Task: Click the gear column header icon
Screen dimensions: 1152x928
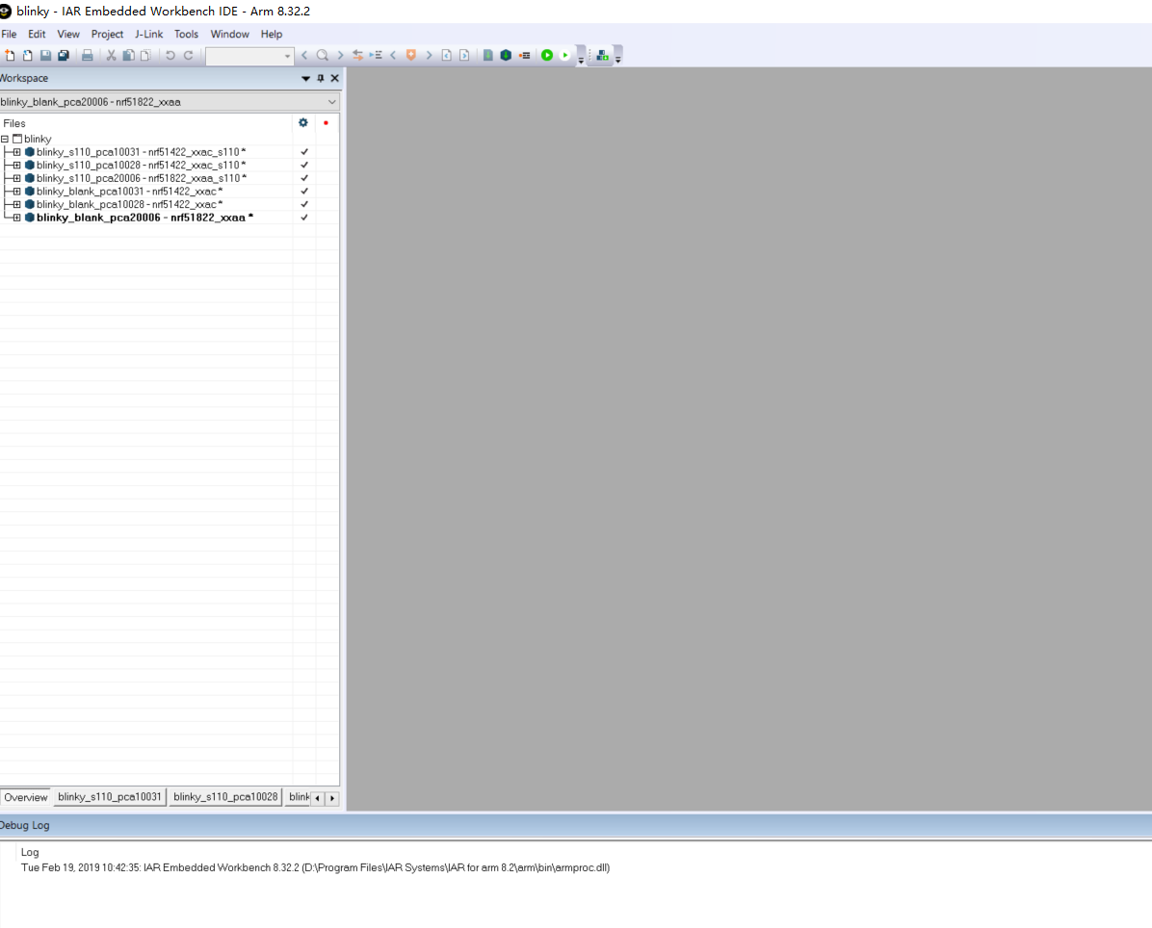Action: click(303, 122)
